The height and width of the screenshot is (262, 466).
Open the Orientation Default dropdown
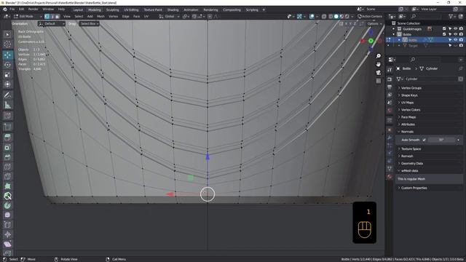pyautogui.click(x=52, y=24)
